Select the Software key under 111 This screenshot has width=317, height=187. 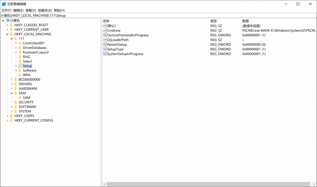29,70
